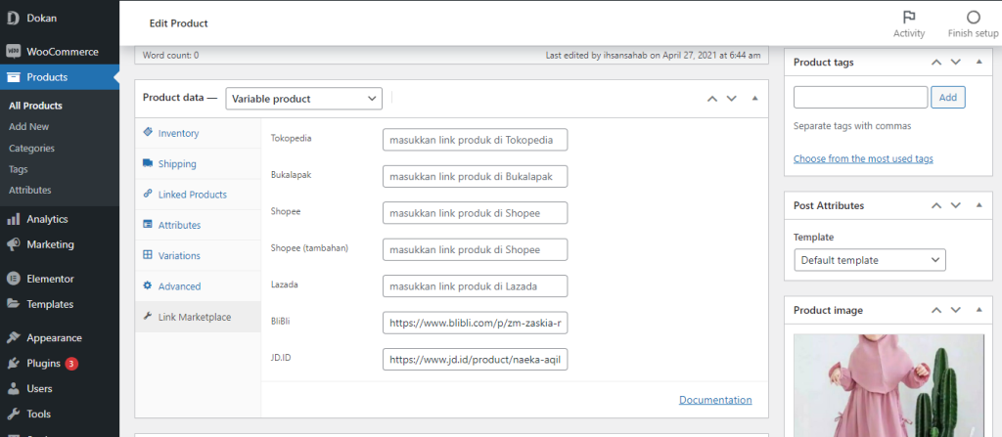Click the Elementor icon in the sidebar

point(14,279)
